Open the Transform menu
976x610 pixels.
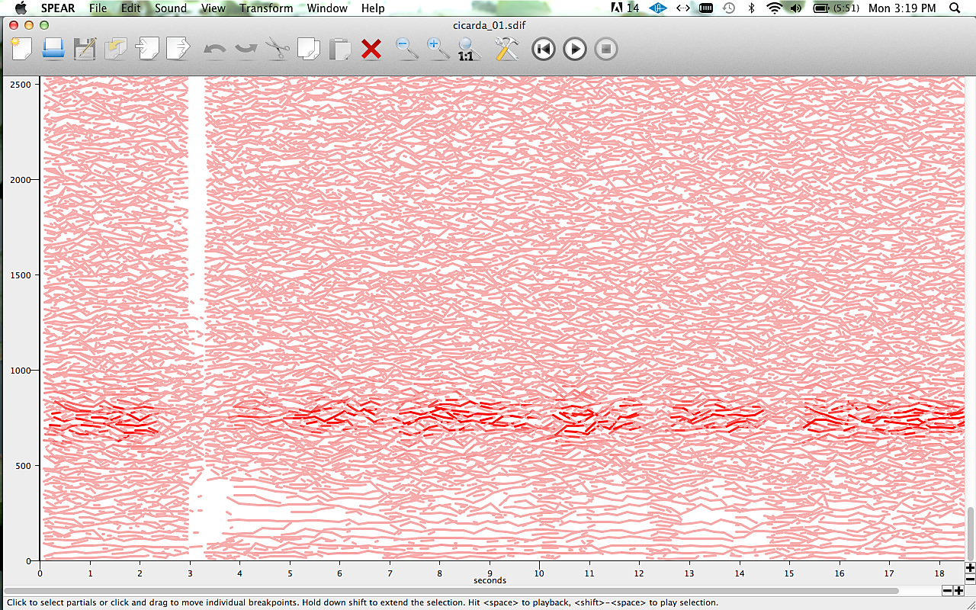pyautogui.click(x=266, y=8)
